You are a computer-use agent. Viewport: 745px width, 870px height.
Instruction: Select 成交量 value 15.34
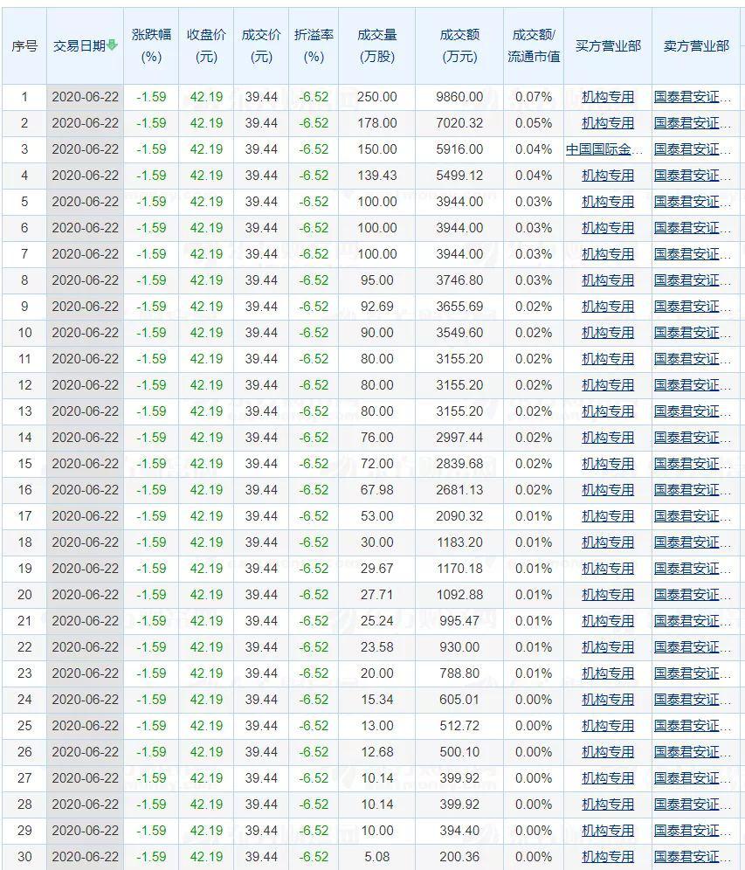tap(376, 700)
